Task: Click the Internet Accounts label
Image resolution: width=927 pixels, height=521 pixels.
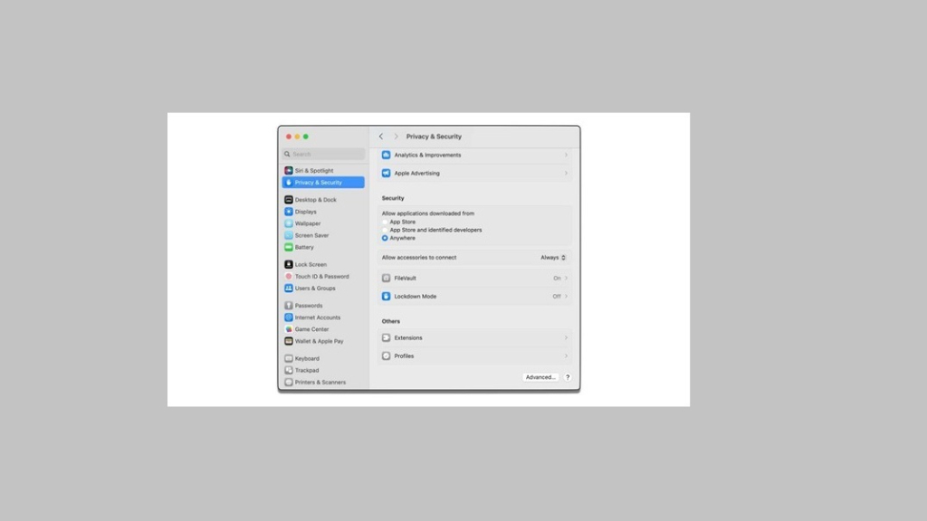Action: (x=318, y=317)
